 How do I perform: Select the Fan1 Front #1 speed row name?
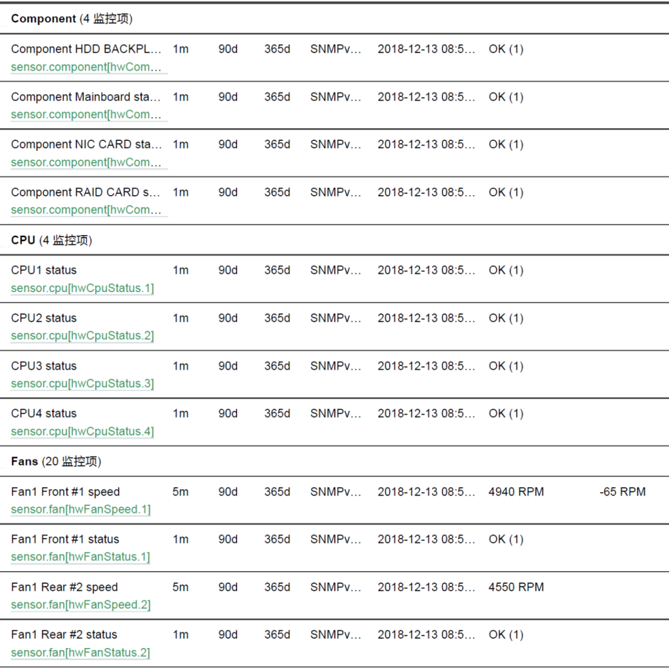(x=65, y=492)
